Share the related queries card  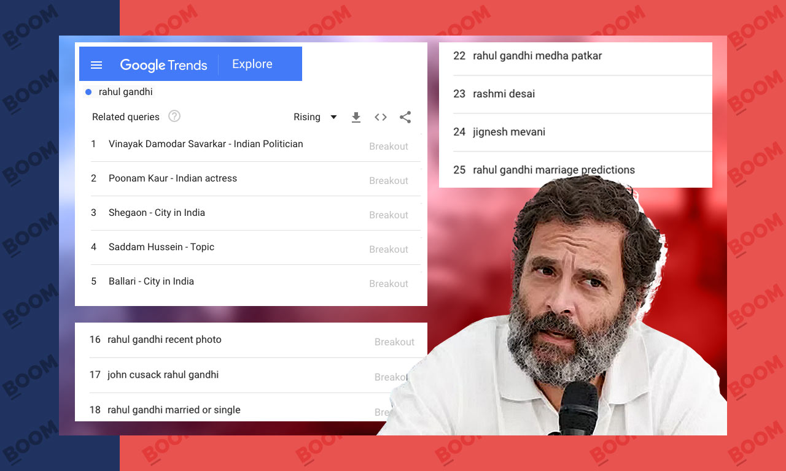pyautogui.click(x=405, y=117)
